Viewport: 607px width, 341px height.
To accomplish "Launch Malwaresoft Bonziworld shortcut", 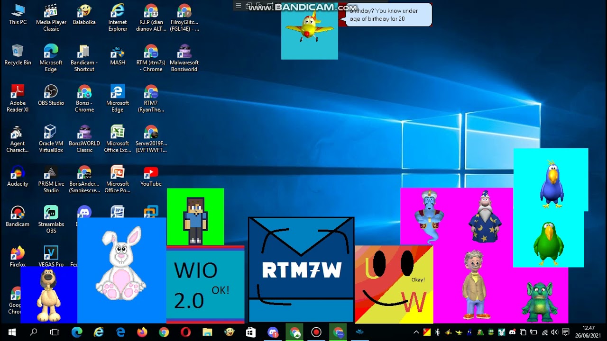I will click(x=184, y=58).
